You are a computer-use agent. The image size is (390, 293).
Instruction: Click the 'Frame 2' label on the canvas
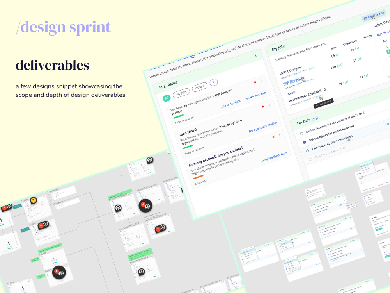[x=54, y=191]
